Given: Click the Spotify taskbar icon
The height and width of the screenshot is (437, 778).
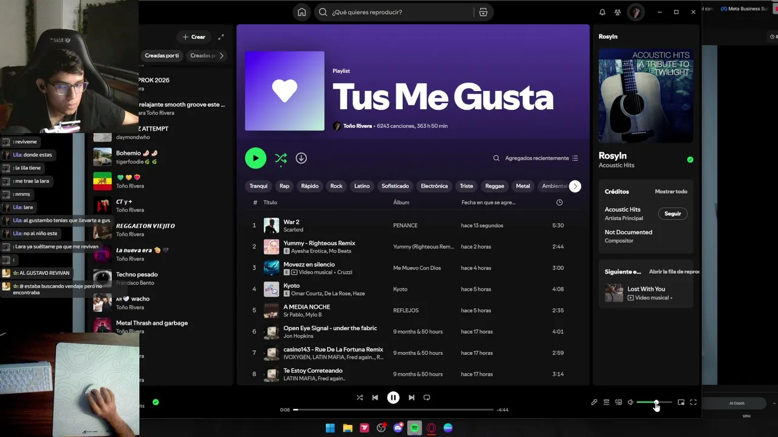Looking at the screenshot, I should pyautogui.click(x=415, y=428).
